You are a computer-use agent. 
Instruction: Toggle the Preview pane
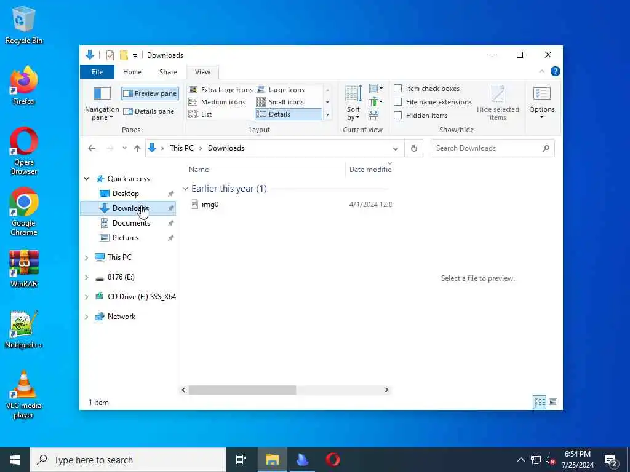coord(150,93)
